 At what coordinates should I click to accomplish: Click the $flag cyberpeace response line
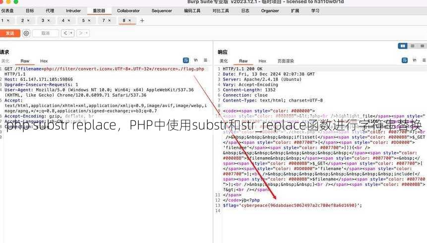[292, 205]
